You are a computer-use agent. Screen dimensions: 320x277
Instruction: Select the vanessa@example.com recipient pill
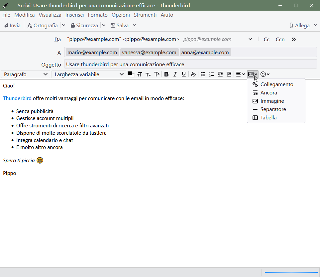tap(149, 53)
